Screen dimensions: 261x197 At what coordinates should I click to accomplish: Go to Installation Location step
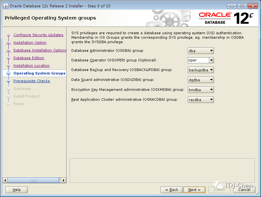[x=31, y=66]
